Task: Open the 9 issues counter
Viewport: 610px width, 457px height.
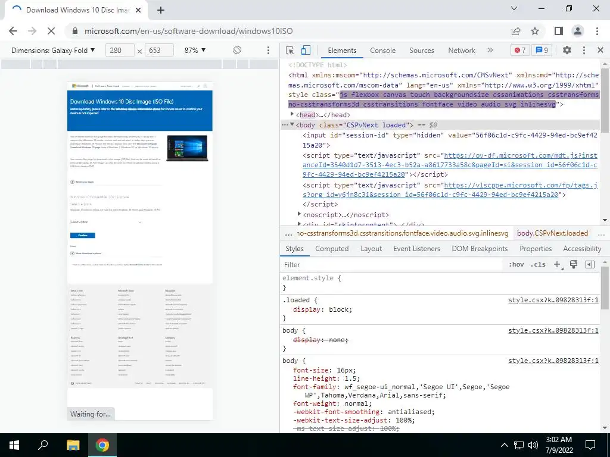Action: tap(542, 50)
